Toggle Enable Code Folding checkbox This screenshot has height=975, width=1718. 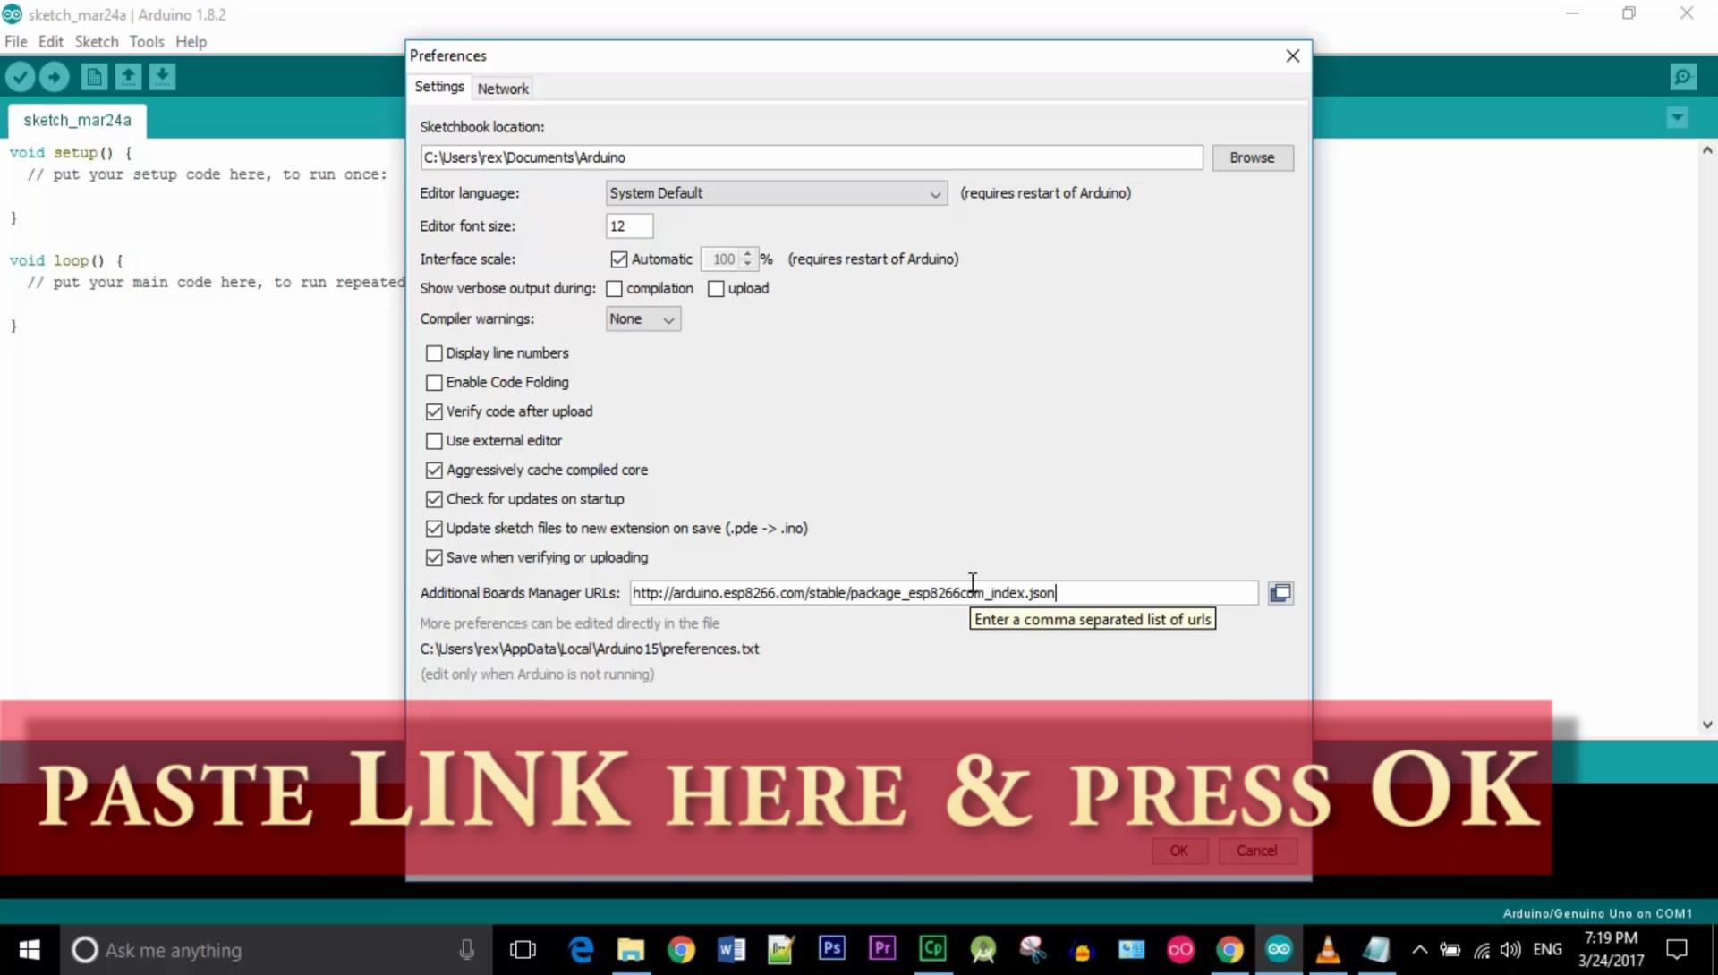click(434, 383)
